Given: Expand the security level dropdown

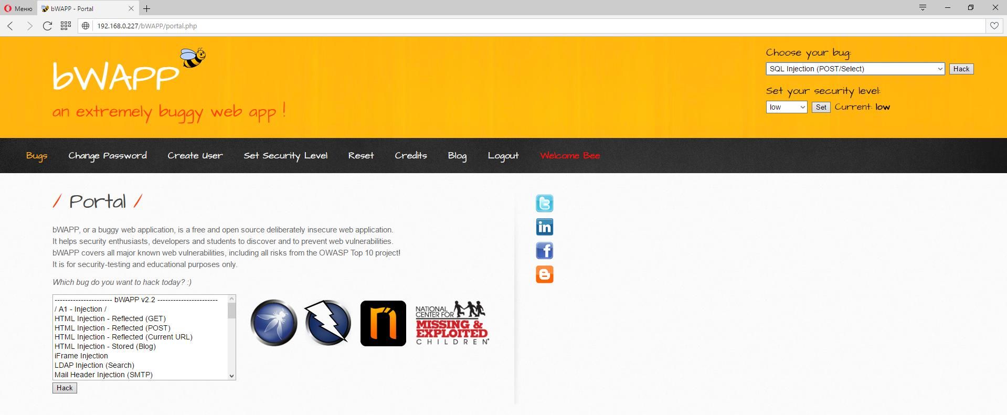Looking at the screenshot, I should [787, 107].
